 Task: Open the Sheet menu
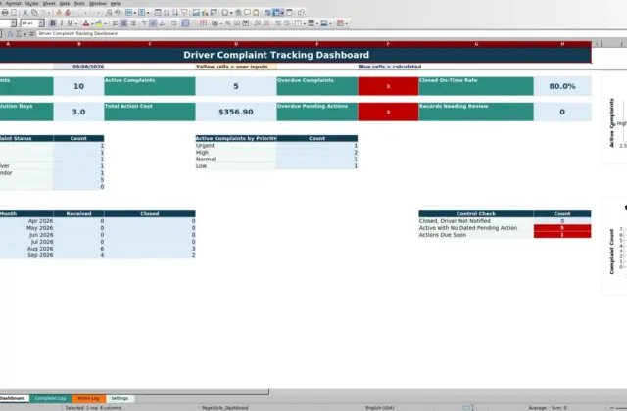click(x=49, y=3)
